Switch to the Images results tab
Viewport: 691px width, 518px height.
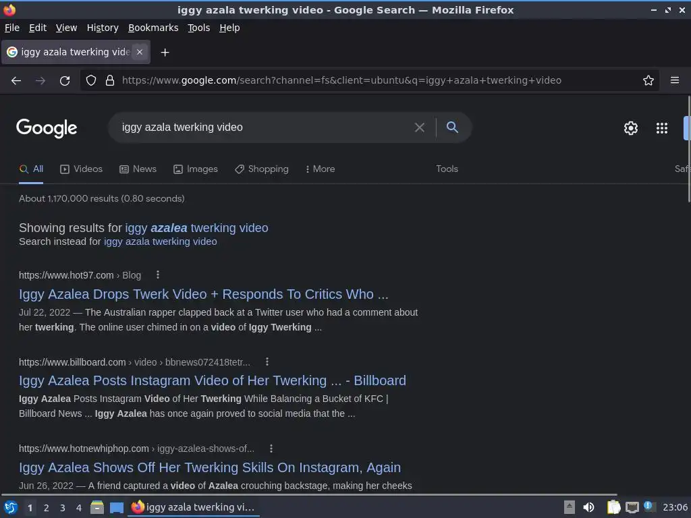click(x=196, y=169)
